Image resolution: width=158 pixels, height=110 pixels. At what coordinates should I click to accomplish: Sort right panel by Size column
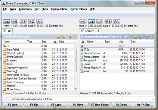pos(123,42)
